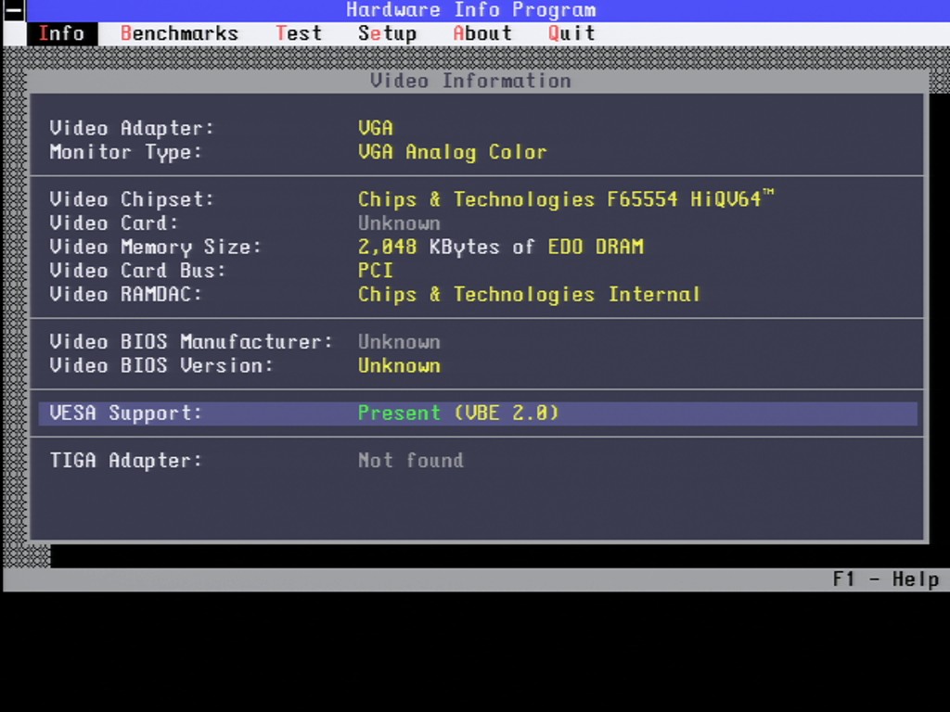Image resolution: width=950 pixels, height=712 pixels.
Task: Click the VGA Analog Color value
Action: (452, 152)
